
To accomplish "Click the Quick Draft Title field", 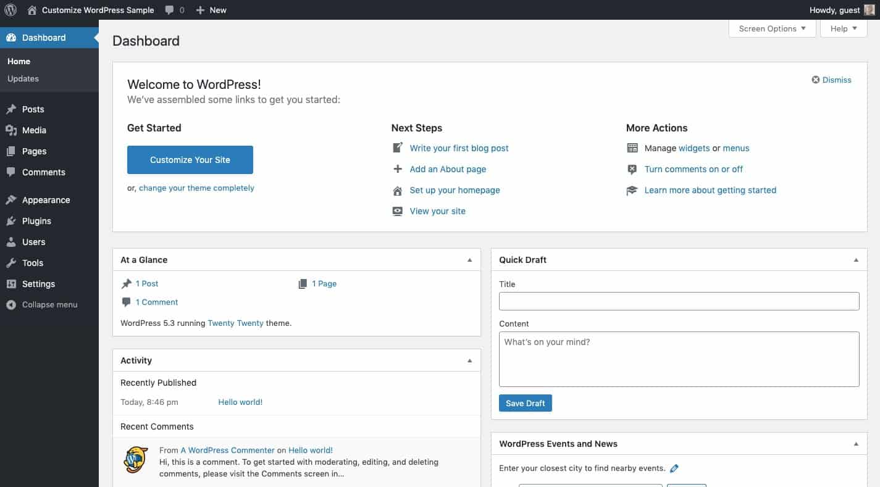I will (678, 301).
